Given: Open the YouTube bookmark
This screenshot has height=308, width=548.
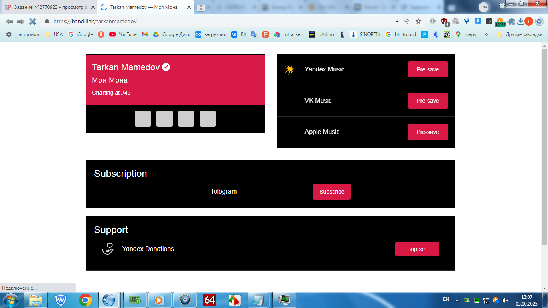Looking at the screenshot, I should [x=123, y=34].
